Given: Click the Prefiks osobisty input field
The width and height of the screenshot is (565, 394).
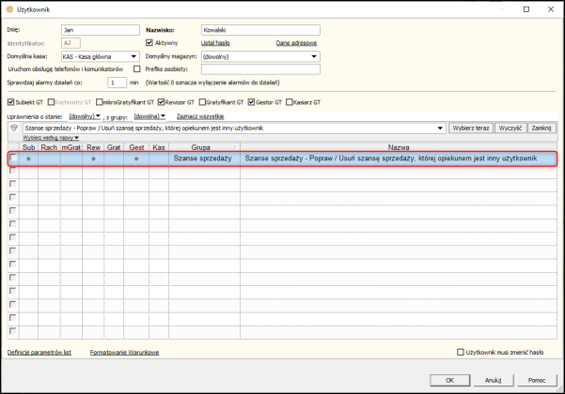Looking at the screenshot, I should point(260,69).
